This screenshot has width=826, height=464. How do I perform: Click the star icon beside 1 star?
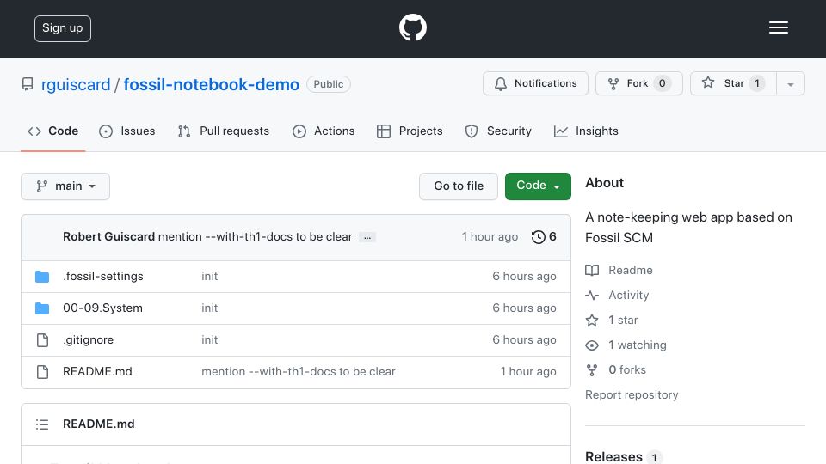[592, 320]
